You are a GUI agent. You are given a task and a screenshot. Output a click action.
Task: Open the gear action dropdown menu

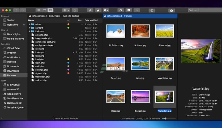(x=106, y=10)
